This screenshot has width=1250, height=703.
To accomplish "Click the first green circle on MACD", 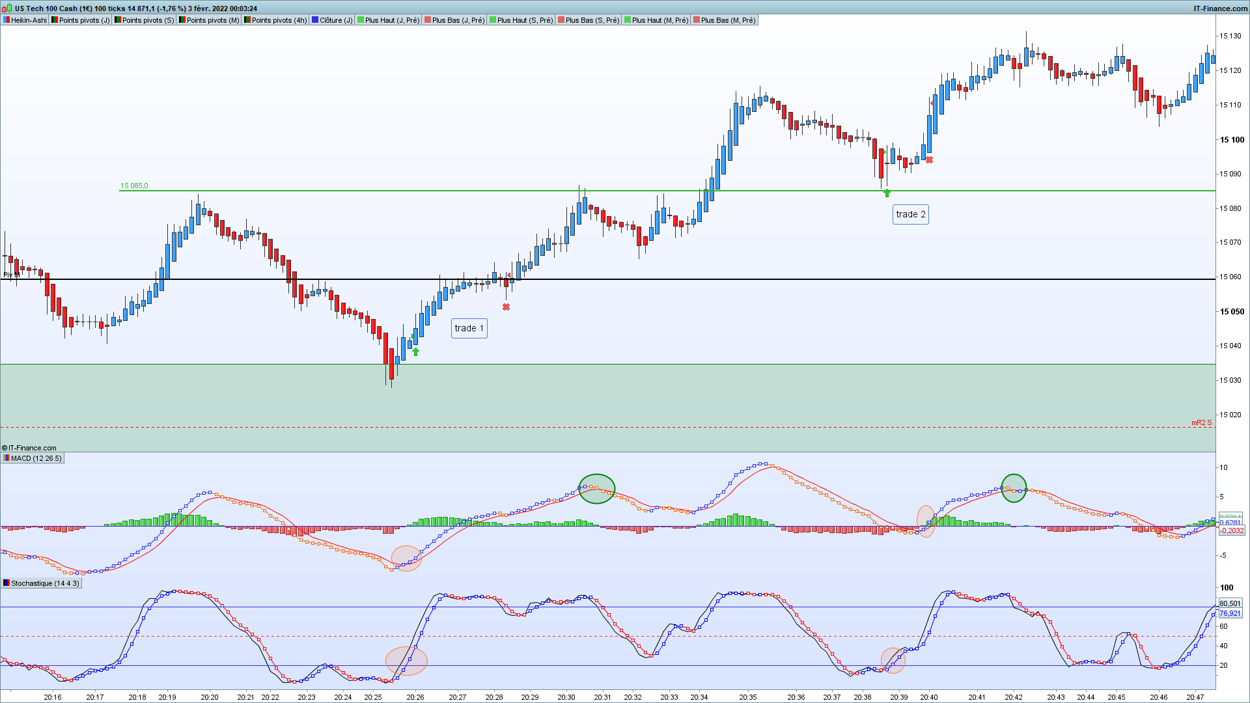I will 596,489.
